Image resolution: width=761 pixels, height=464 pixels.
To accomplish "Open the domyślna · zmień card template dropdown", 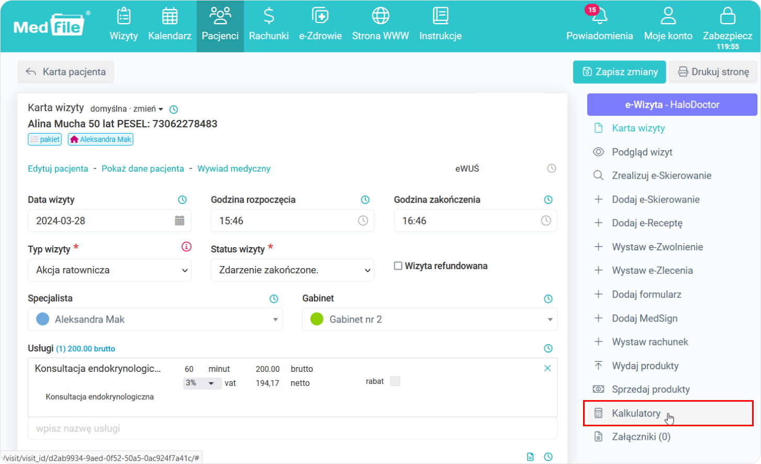I will 127,109.
